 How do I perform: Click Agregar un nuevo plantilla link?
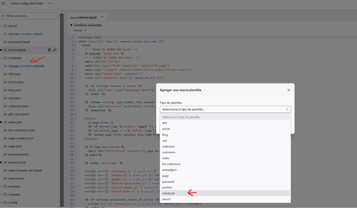26,66
